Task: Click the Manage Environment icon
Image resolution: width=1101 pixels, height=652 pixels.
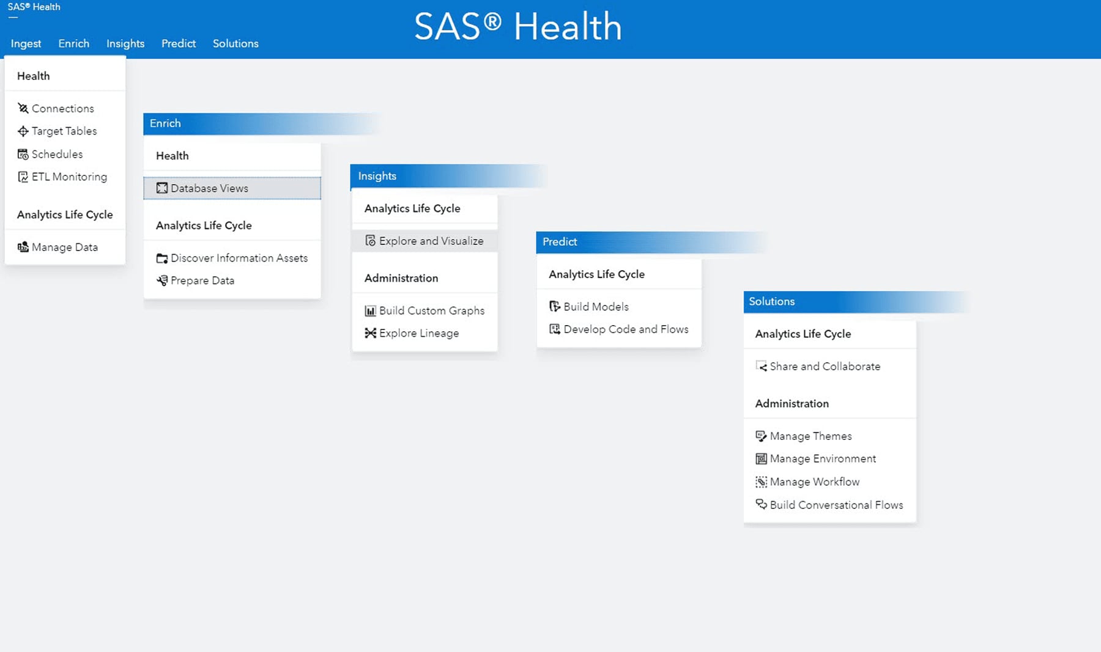Action: coord(761,458)
